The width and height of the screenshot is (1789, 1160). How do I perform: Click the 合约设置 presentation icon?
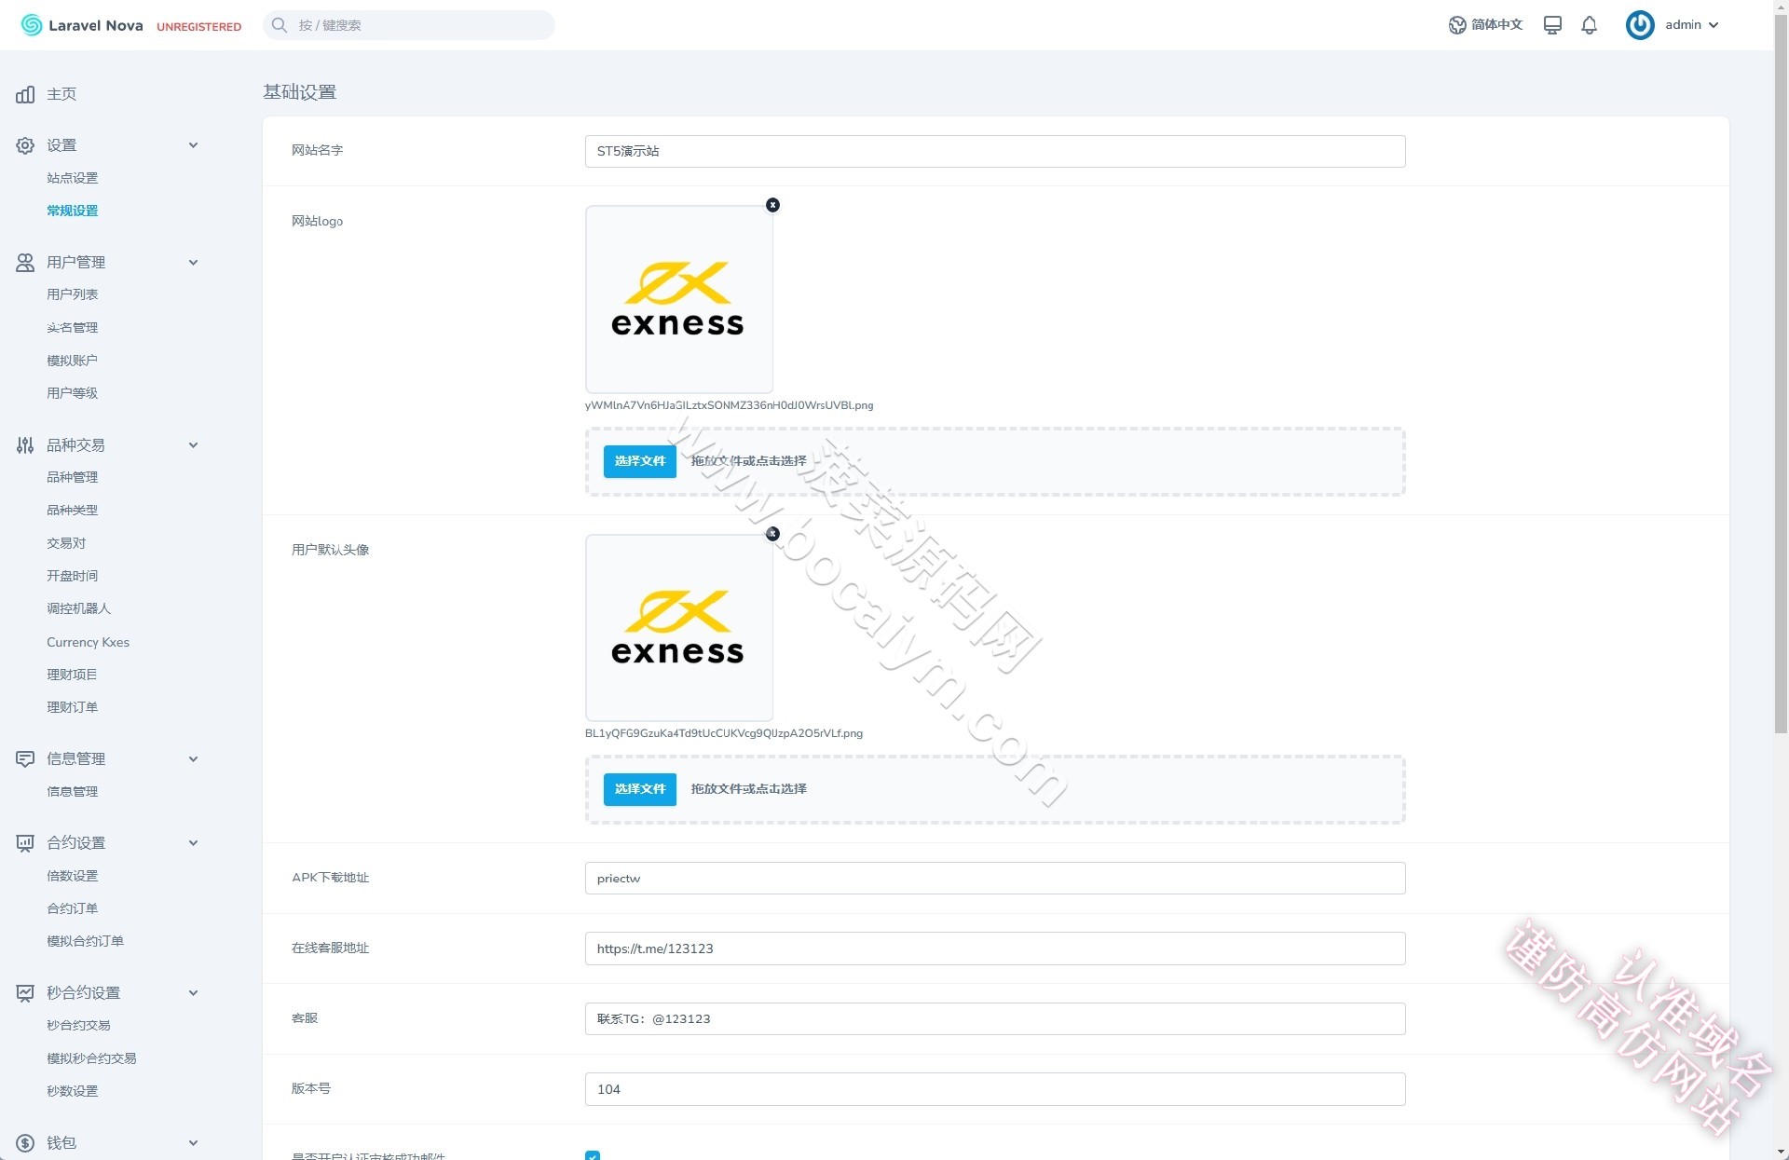coord(25,843)
